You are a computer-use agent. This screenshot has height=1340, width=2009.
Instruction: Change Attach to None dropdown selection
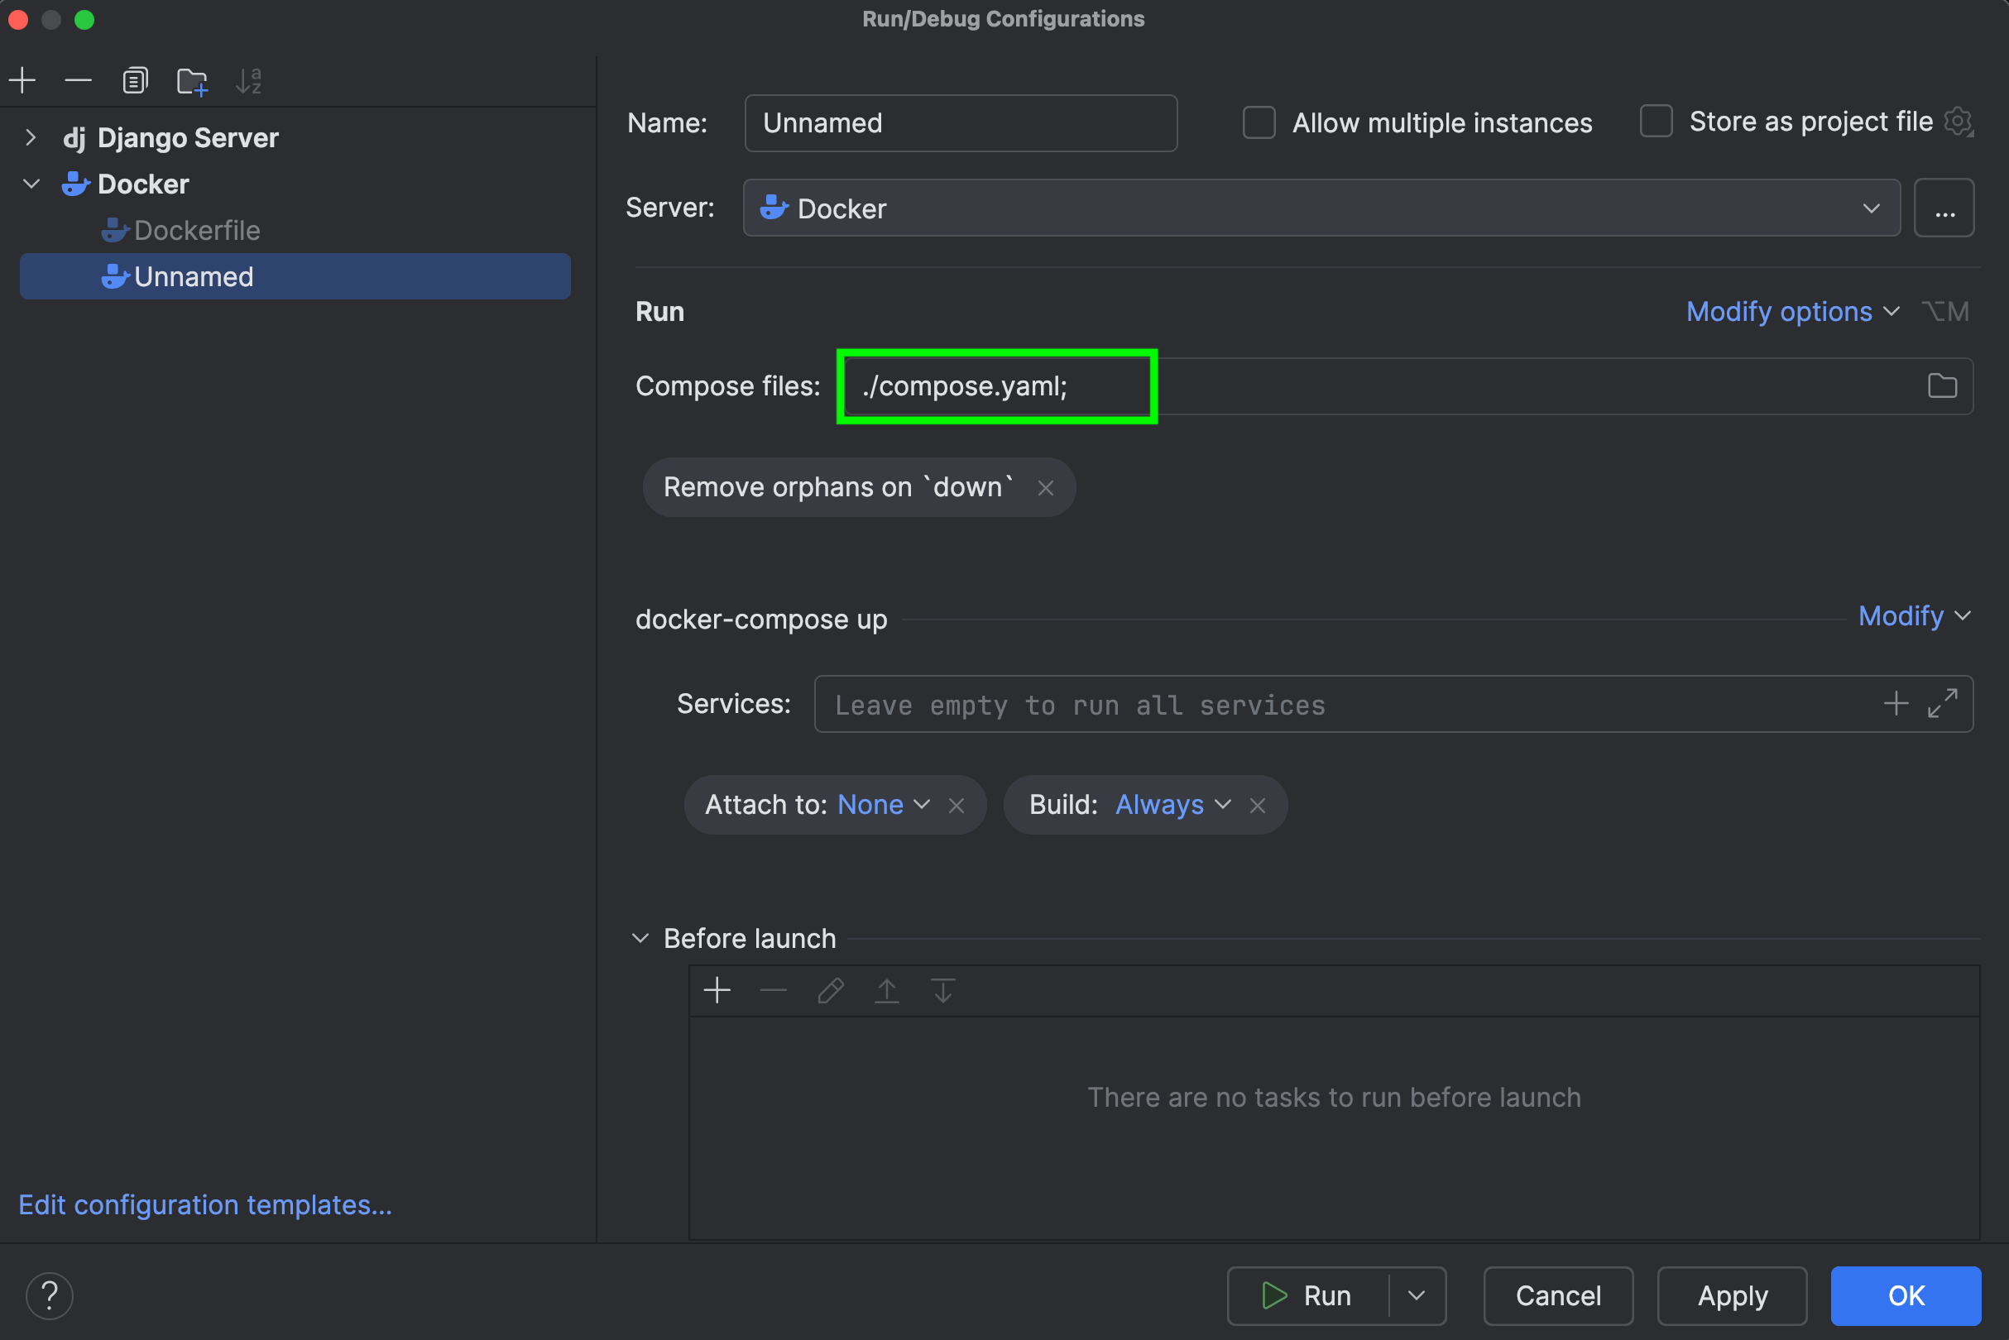click(x=883, y=803)
